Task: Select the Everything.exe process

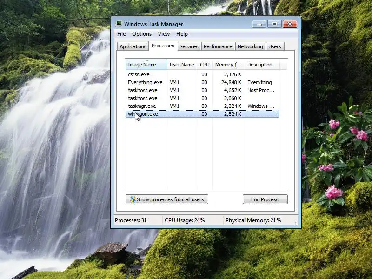Action: click(202, 82)
